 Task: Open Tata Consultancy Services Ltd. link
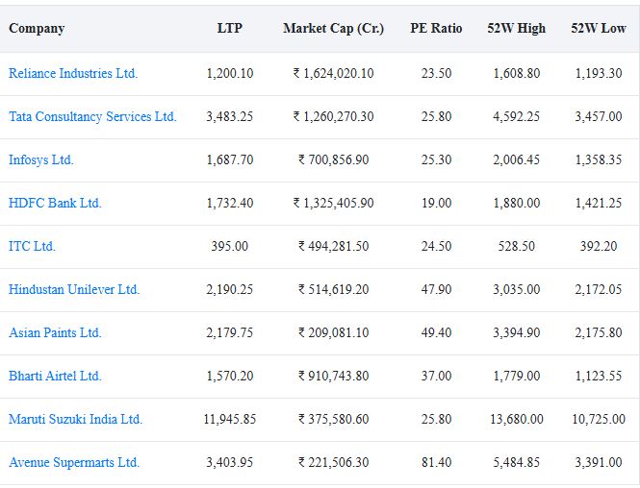pyautogui.click(x=92, y=116)
